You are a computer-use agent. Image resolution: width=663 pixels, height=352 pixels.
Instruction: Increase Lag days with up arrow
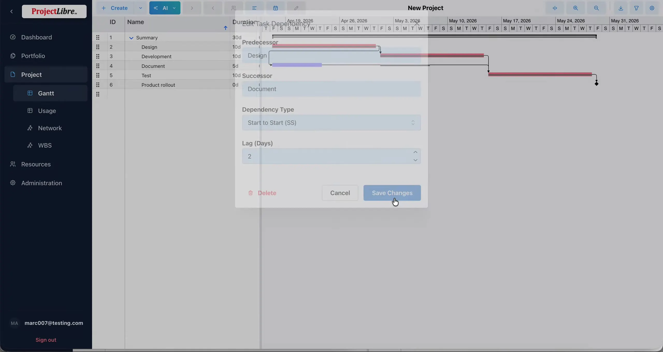click(415, 152)
